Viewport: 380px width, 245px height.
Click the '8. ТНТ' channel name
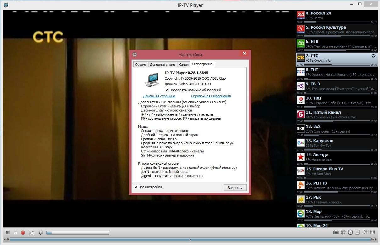(312, 70)
